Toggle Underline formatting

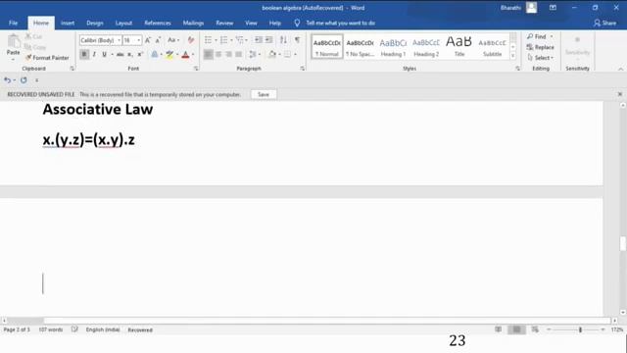click(104, 55)
